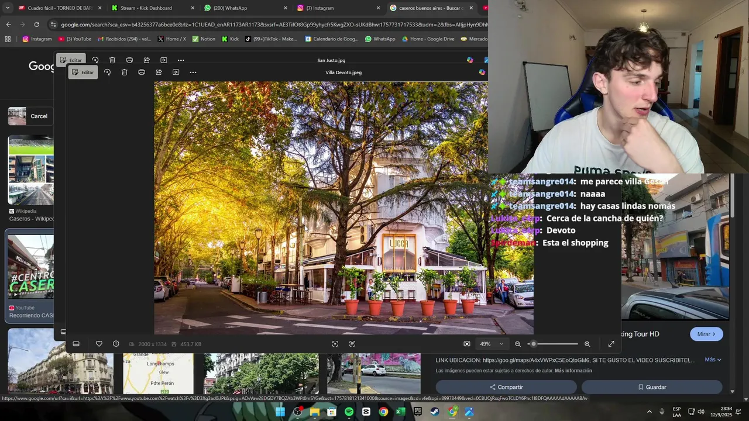
Task: Open more options in San Justo.jpg window
Action: point(181,60)
